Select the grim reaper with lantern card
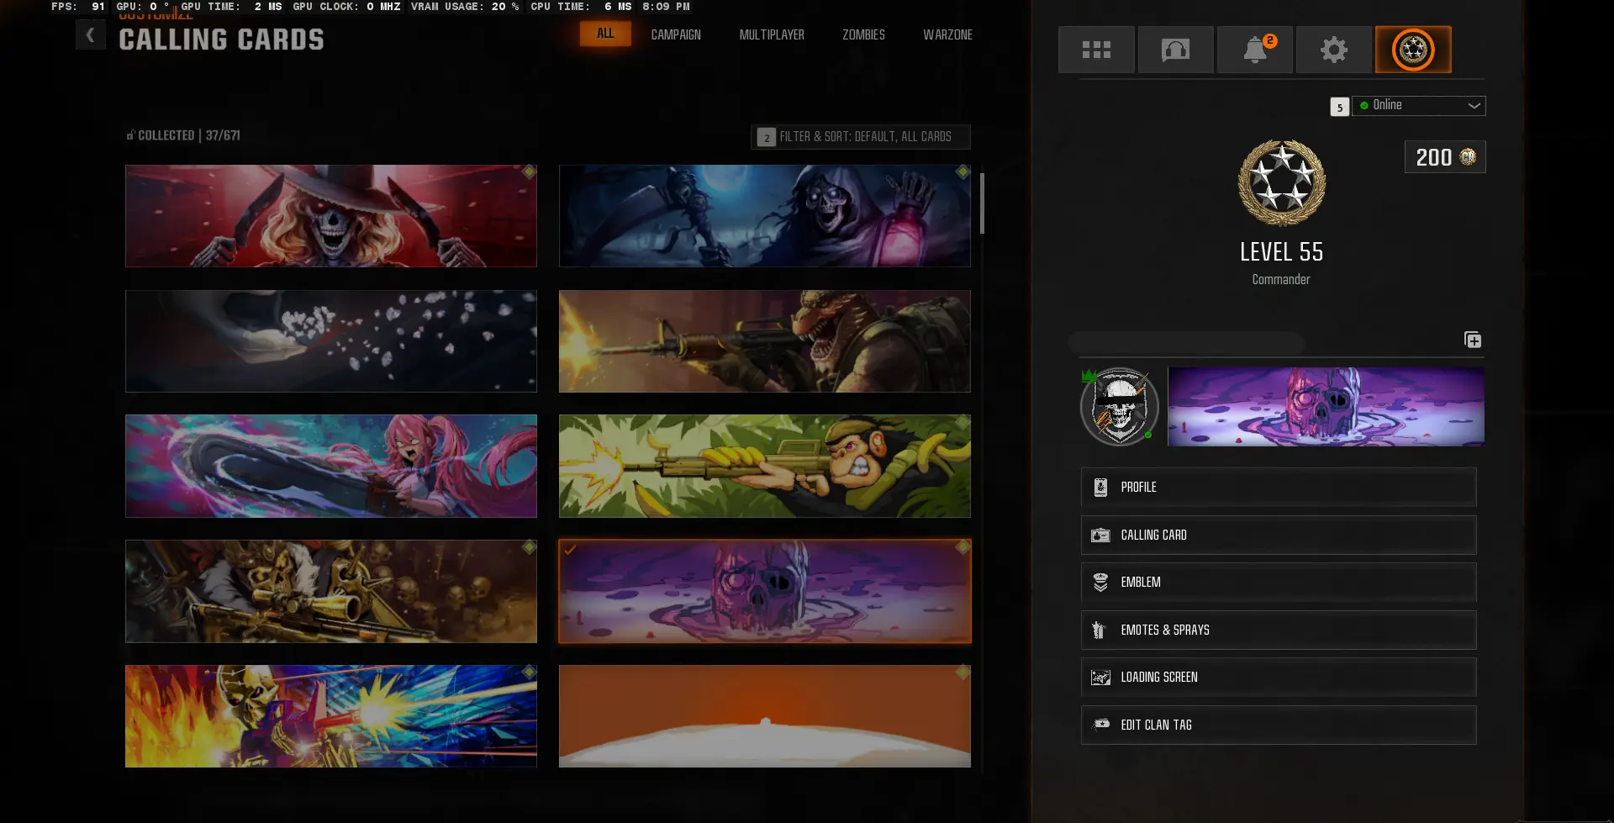This screenshot has height=823, width=1614. point(765,216)
